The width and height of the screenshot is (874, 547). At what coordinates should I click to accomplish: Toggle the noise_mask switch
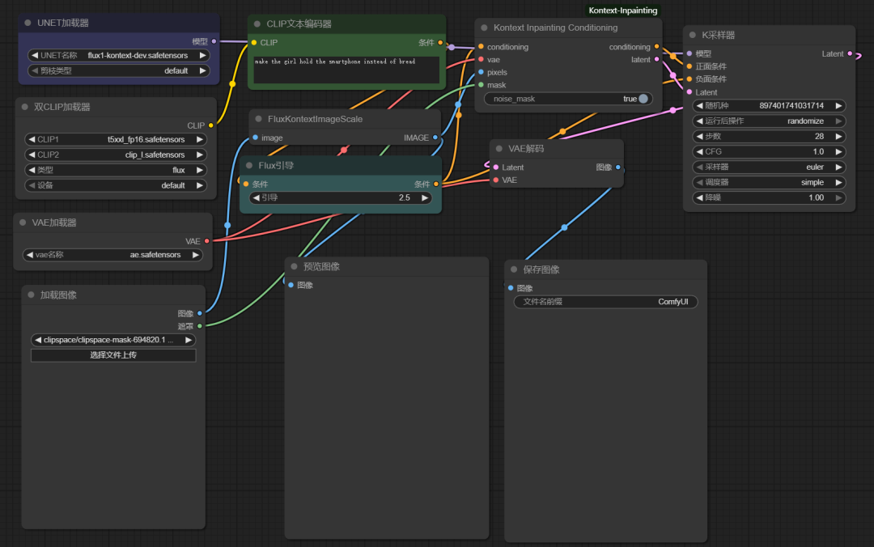[x=643, y=99]
